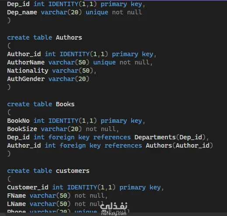Viewport: 227px width, 216px height.
Task: Click varchar(50) on the Nationality line
Action: tap(73, 71)
